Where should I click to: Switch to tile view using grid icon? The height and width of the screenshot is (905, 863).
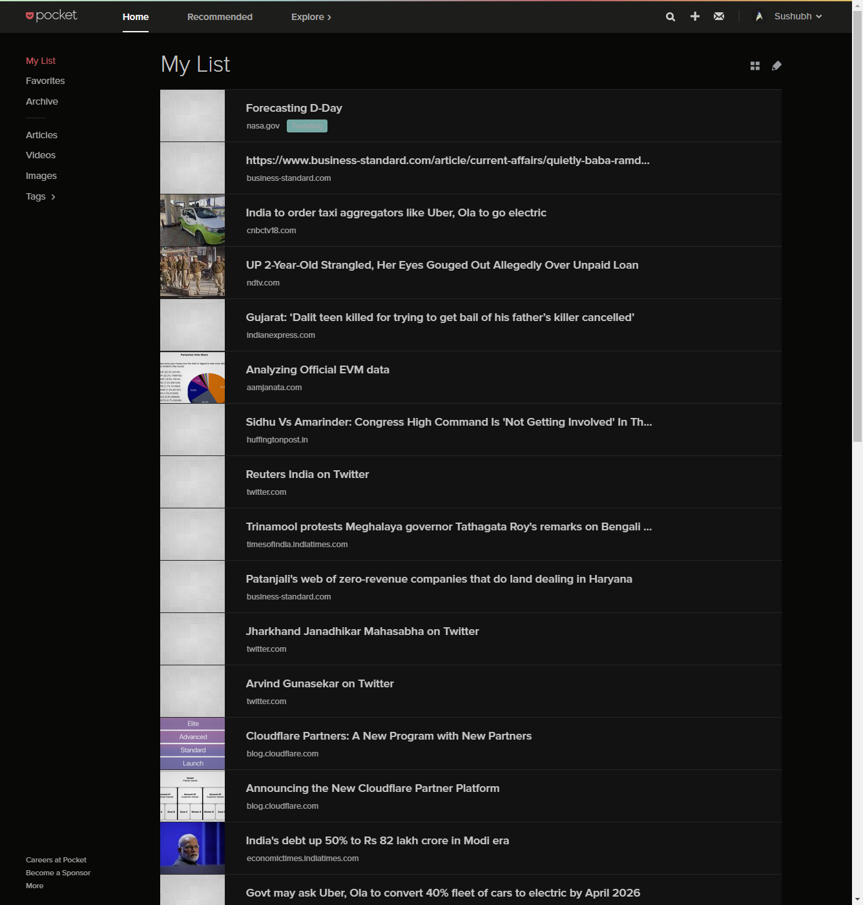755,66
